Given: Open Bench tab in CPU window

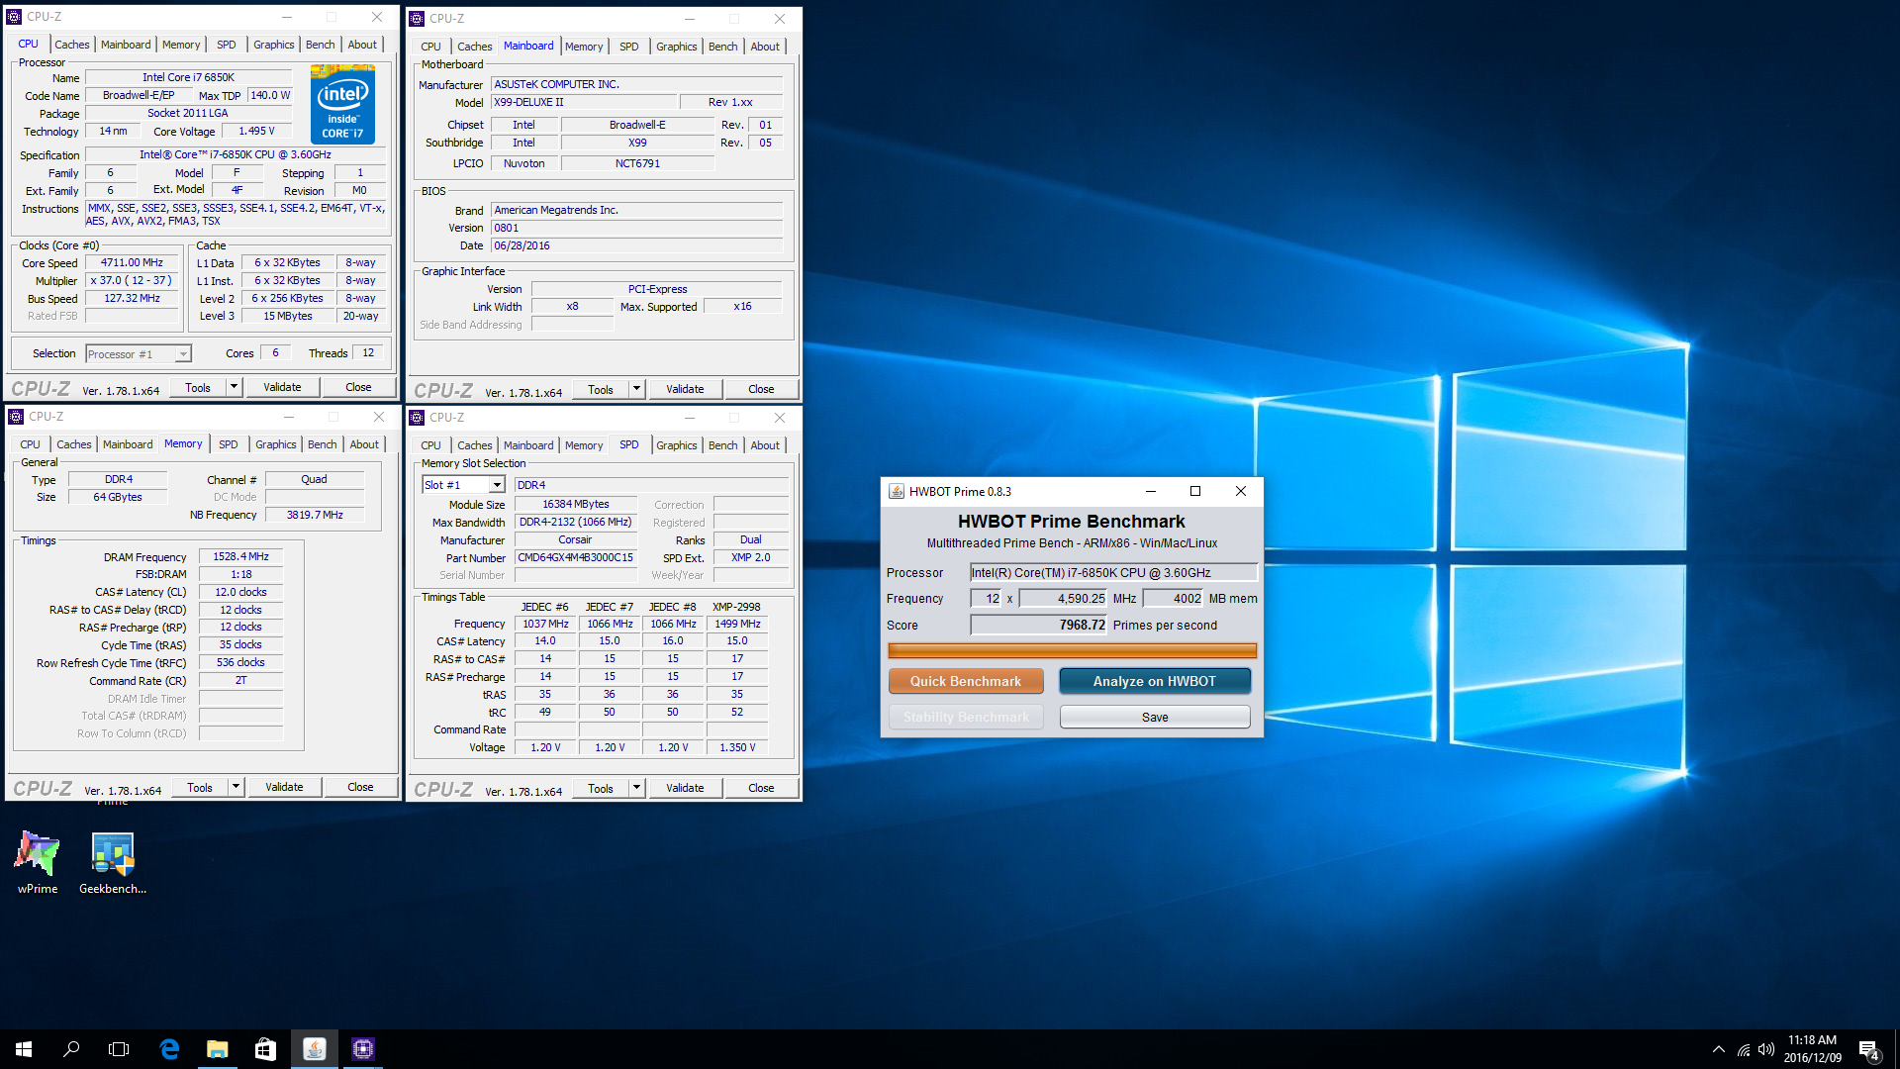Looking at the screenshot, I should pyautogui.click(x=321, y=45).
